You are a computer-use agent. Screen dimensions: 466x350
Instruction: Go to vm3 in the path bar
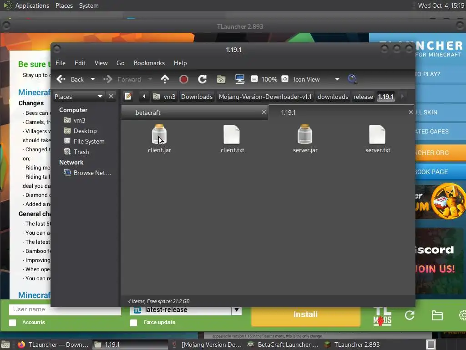tap(164, 97)
